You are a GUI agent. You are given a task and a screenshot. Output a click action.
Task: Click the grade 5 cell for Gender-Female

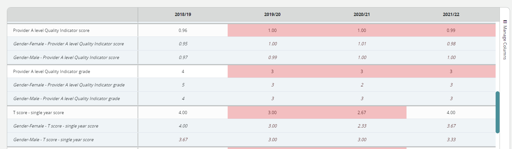pos(183,85)
